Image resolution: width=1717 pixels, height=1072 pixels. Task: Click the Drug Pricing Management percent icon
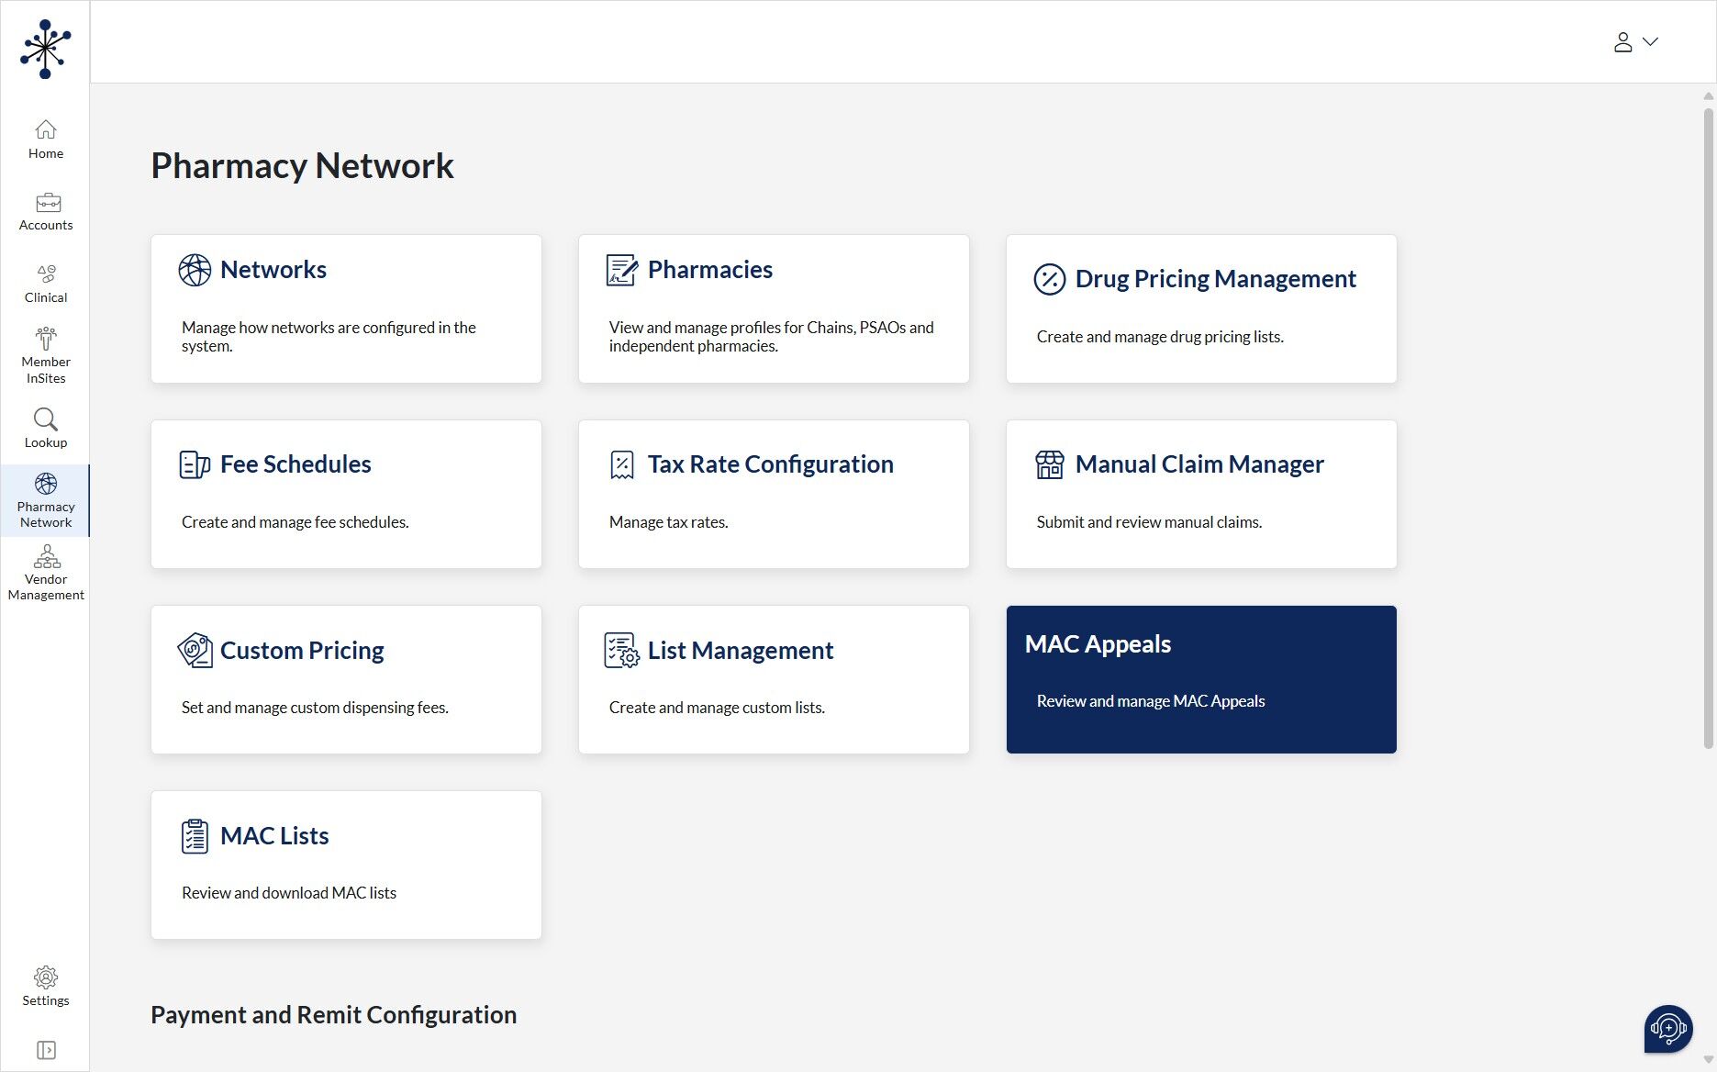(1049, 279)
